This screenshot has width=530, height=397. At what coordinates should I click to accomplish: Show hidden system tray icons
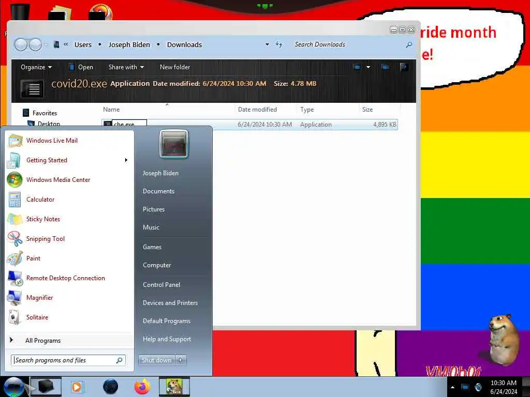pyautogui.click(x=452, y=387)
